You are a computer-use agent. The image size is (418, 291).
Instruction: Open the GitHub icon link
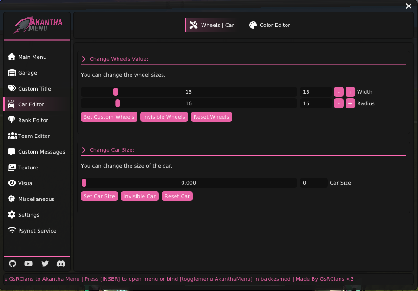(x=13, y=264)
